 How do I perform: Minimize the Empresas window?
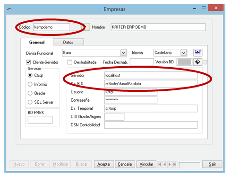[x=195, y=8]
